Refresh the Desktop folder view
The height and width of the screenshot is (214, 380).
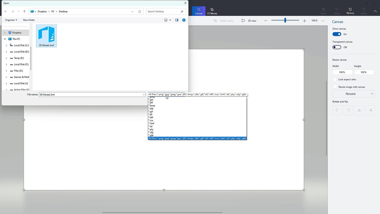click(140, 11)
